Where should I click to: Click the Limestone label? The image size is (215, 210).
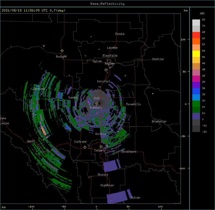pos(38,89)
